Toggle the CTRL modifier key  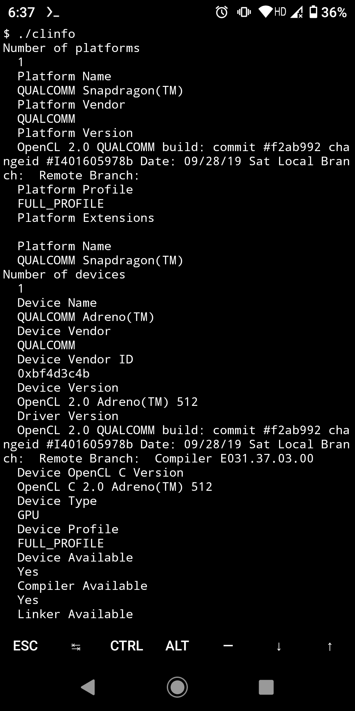click(126, 646)
